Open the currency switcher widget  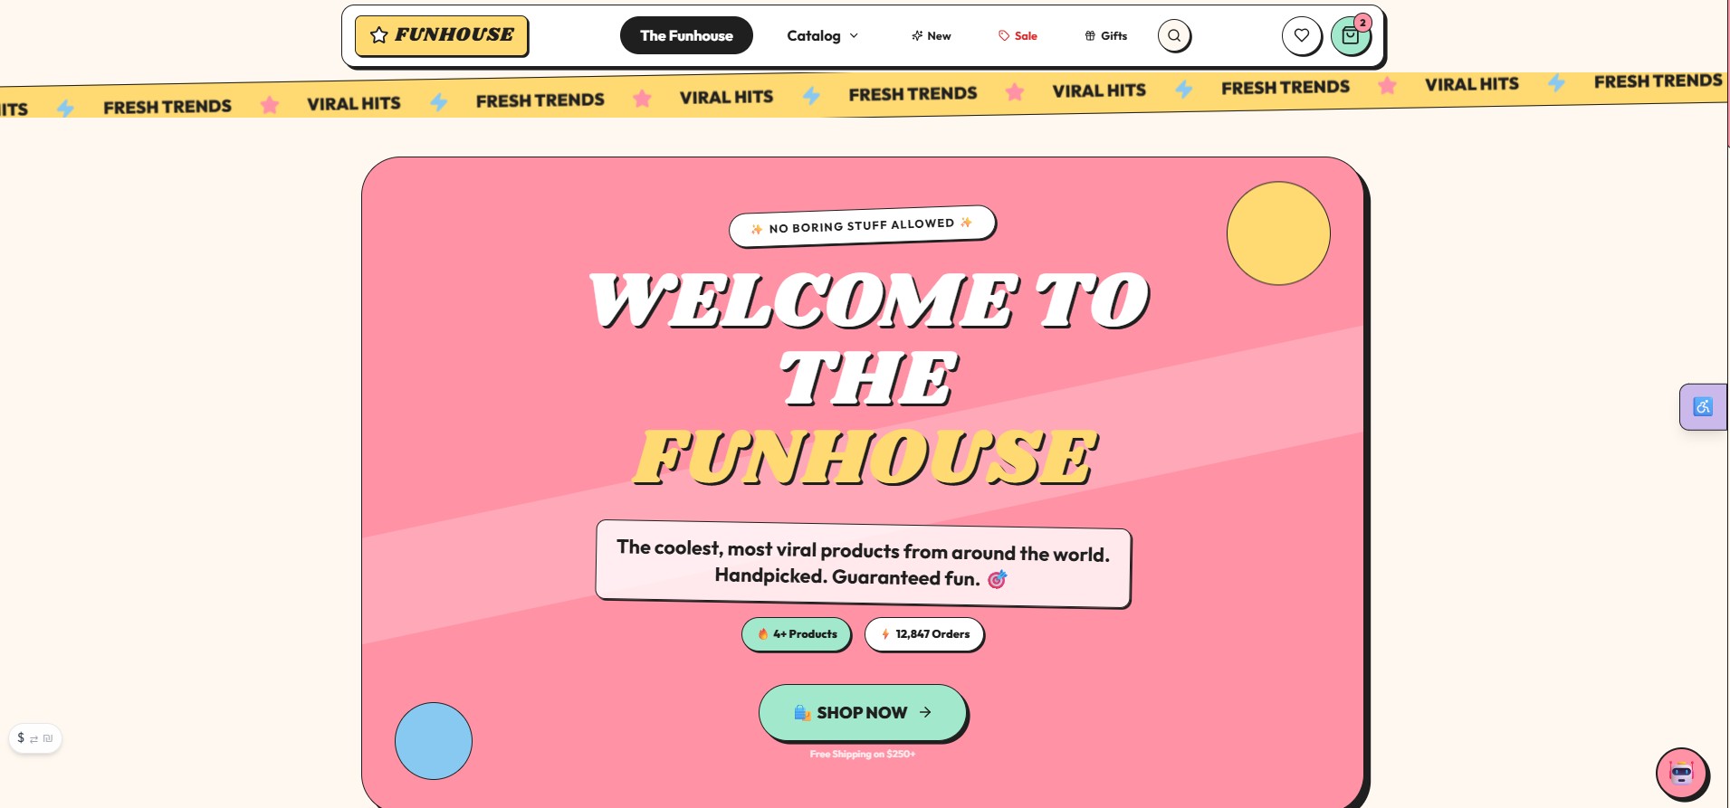pos(35,738)
